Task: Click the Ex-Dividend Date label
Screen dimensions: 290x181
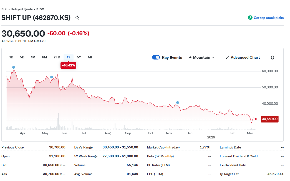Action: 233,165
